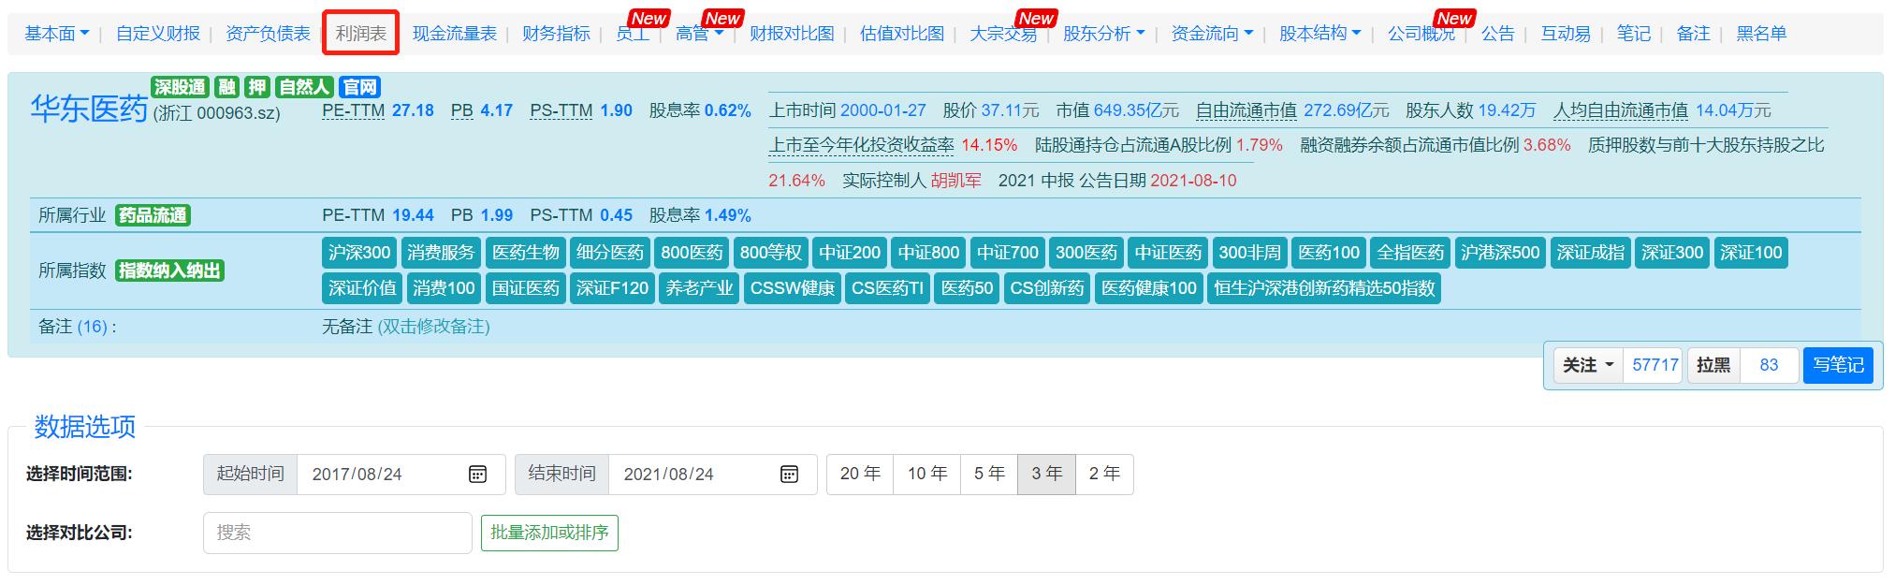Click the 拉黑 button
This screenshot has width=1895, height=585.
click(x=1713, y=365)
